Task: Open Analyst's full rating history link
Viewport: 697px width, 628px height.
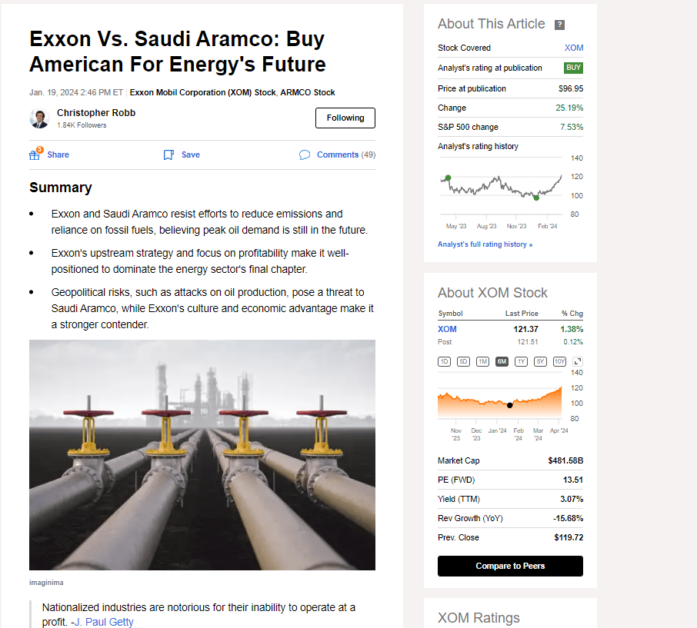Action: (x=485, y=244)
